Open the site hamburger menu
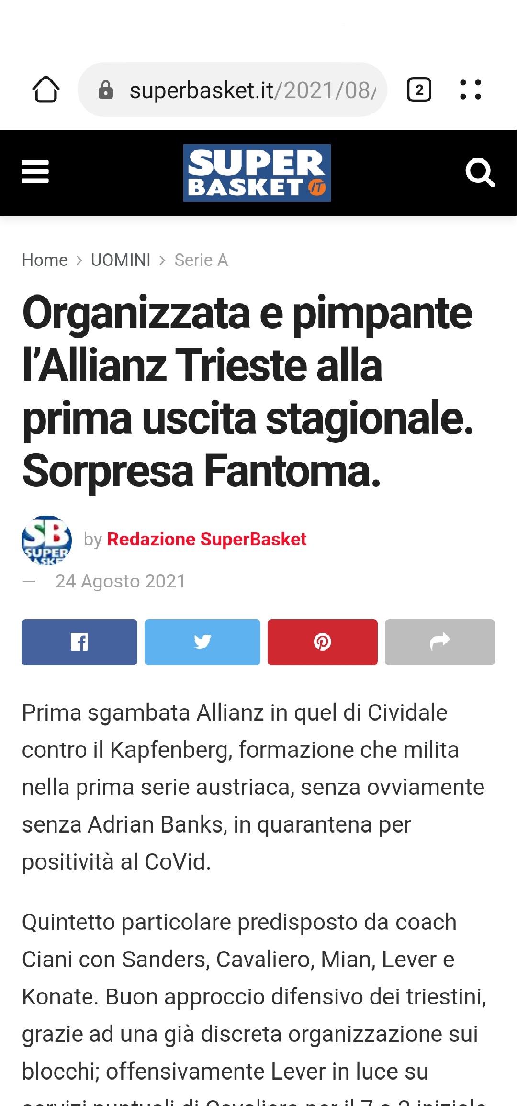This screenshot has width=517, height=1106. tap(35, 172)
